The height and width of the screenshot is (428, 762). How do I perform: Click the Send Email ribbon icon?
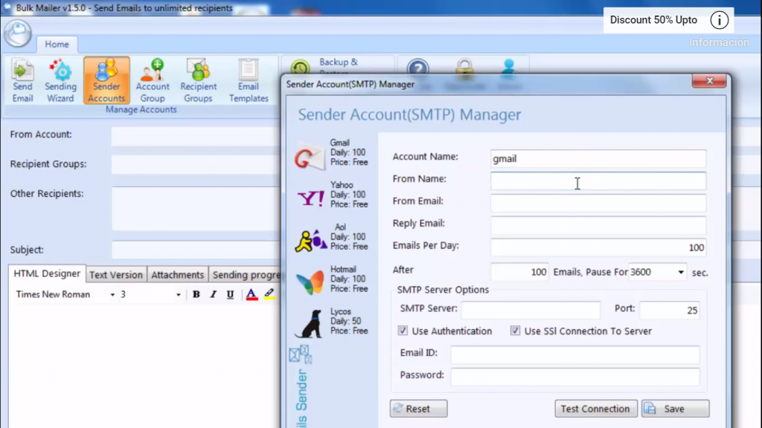pos(22,80)
